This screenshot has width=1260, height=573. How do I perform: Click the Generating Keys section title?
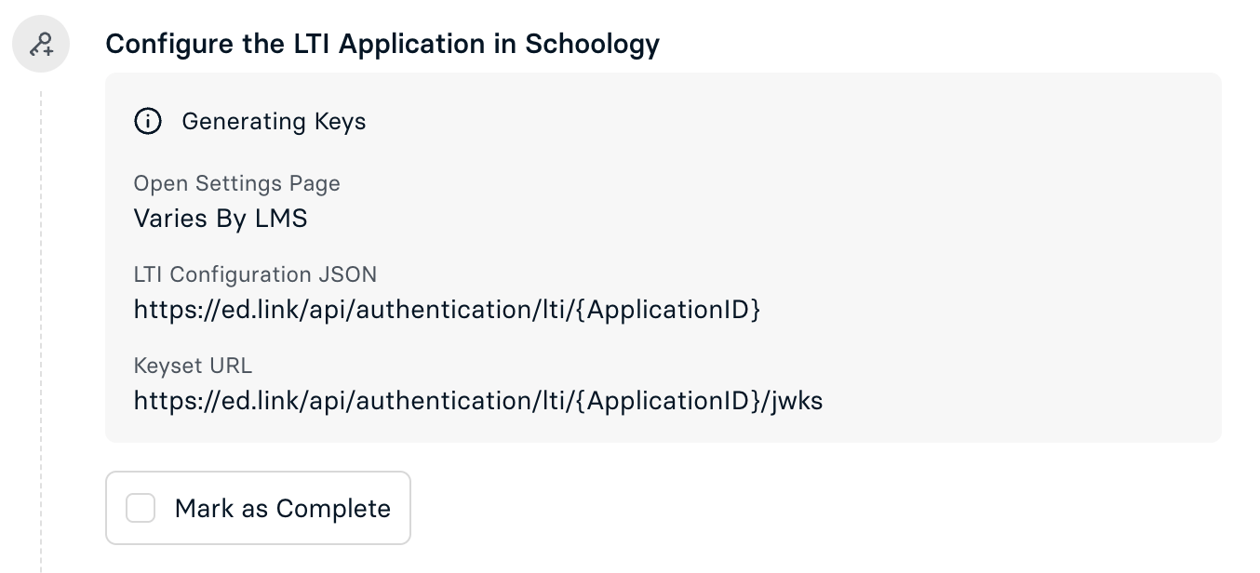point(274,121)
